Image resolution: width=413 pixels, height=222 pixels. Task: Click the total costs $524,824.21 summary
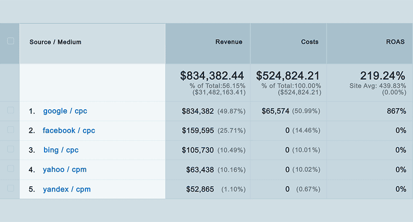[288, 76]
